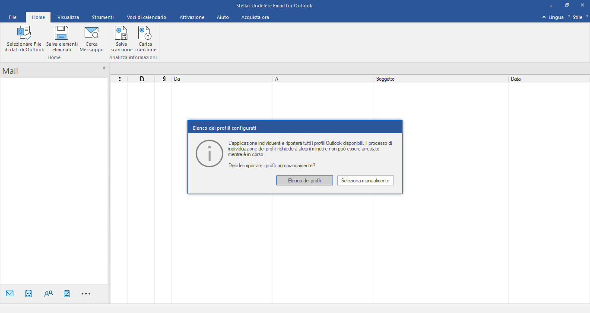The height and width of the screenshot is (313, 590).
Task: Open the Acquista ora tab
Action: [x=255, y=17]
